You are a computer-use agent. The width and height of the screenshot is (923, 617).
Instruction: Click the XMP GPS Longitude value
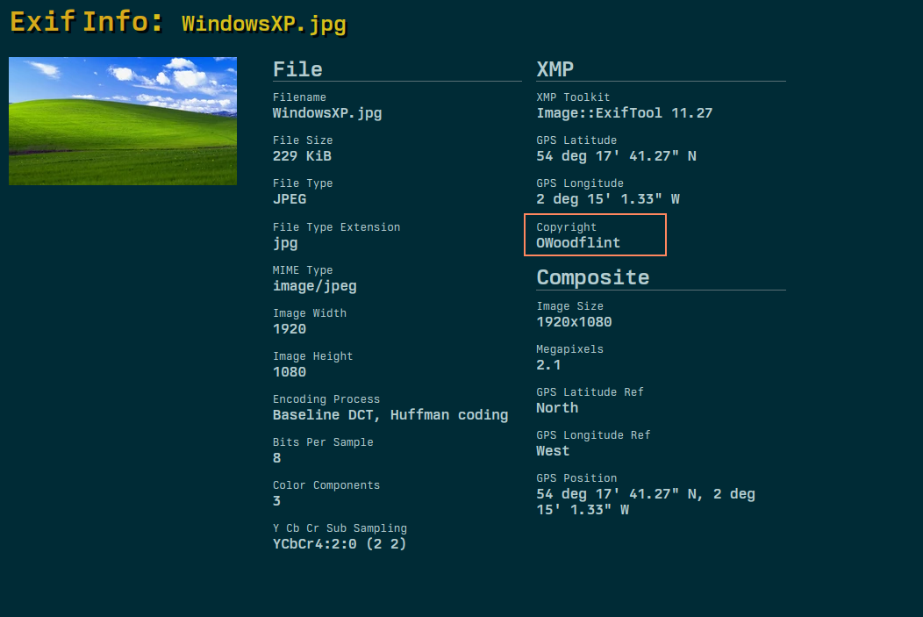point(607,199)
